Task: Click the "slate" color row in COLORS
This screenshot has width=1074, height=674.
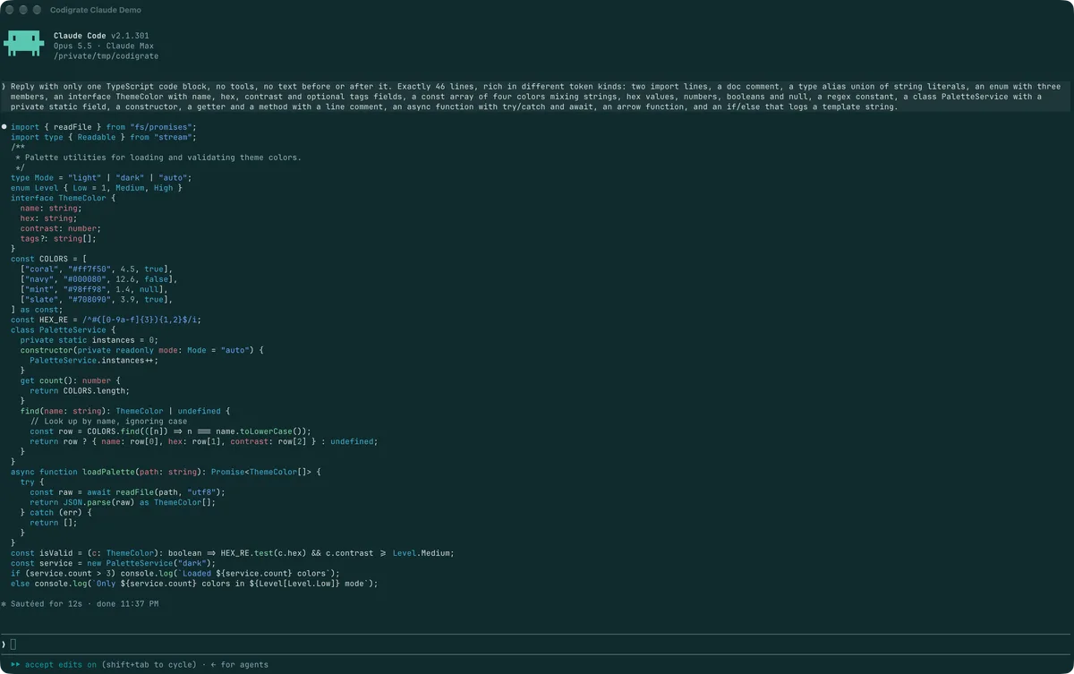Action: click(97, 299)
